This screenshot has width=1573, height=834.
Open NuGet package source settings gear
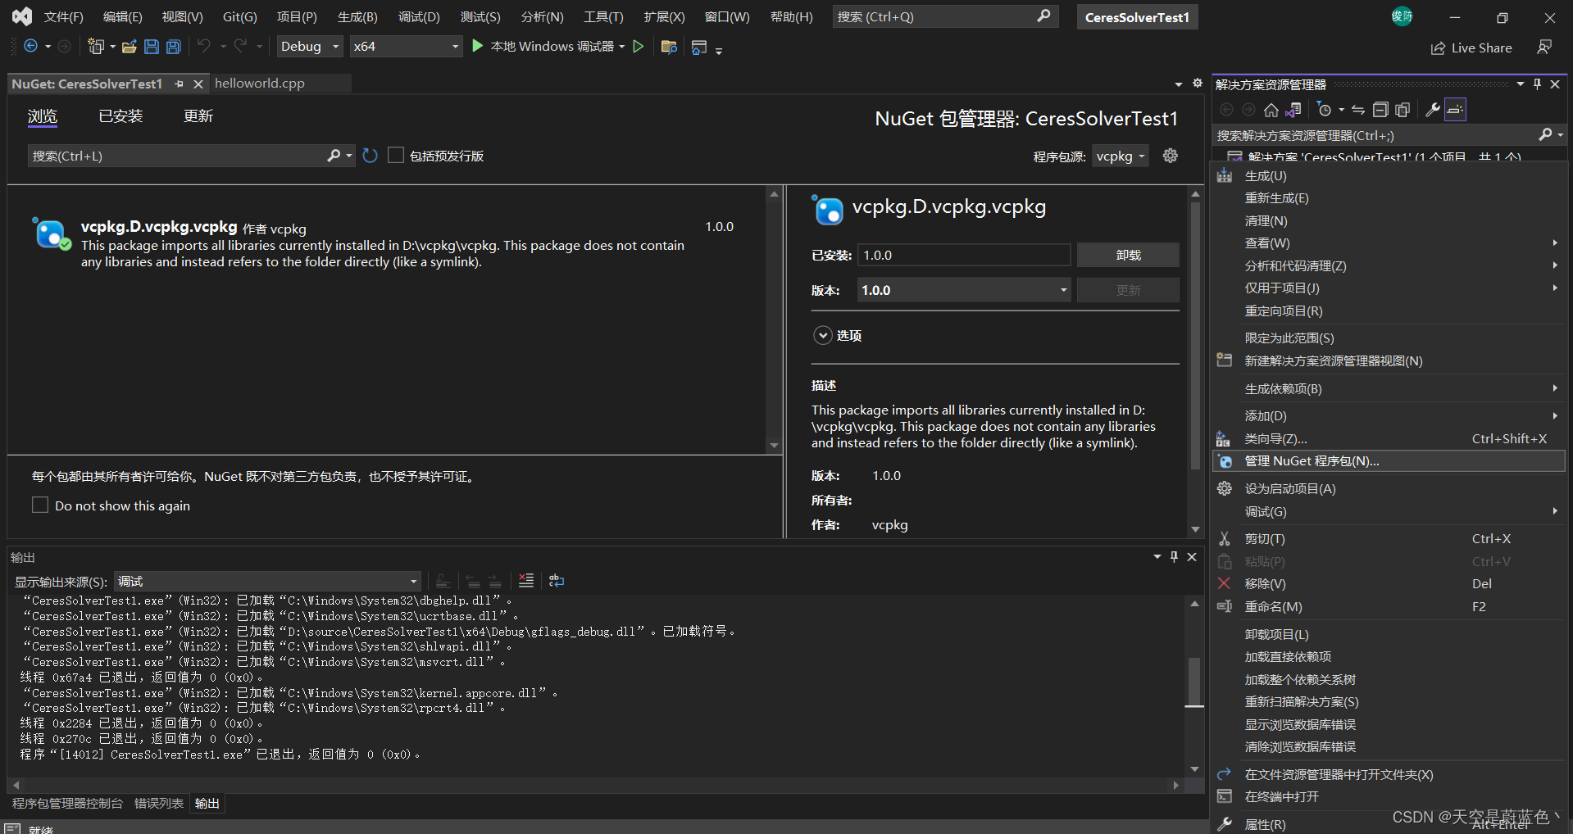click(x=1170, y=156)
